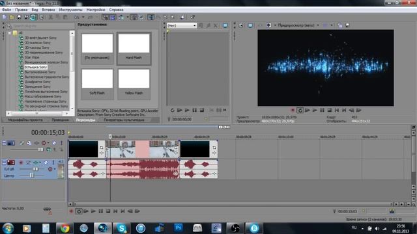Switch to the Проводник tab
This screenshot has width=417, height=234.
tap(60, 120)
